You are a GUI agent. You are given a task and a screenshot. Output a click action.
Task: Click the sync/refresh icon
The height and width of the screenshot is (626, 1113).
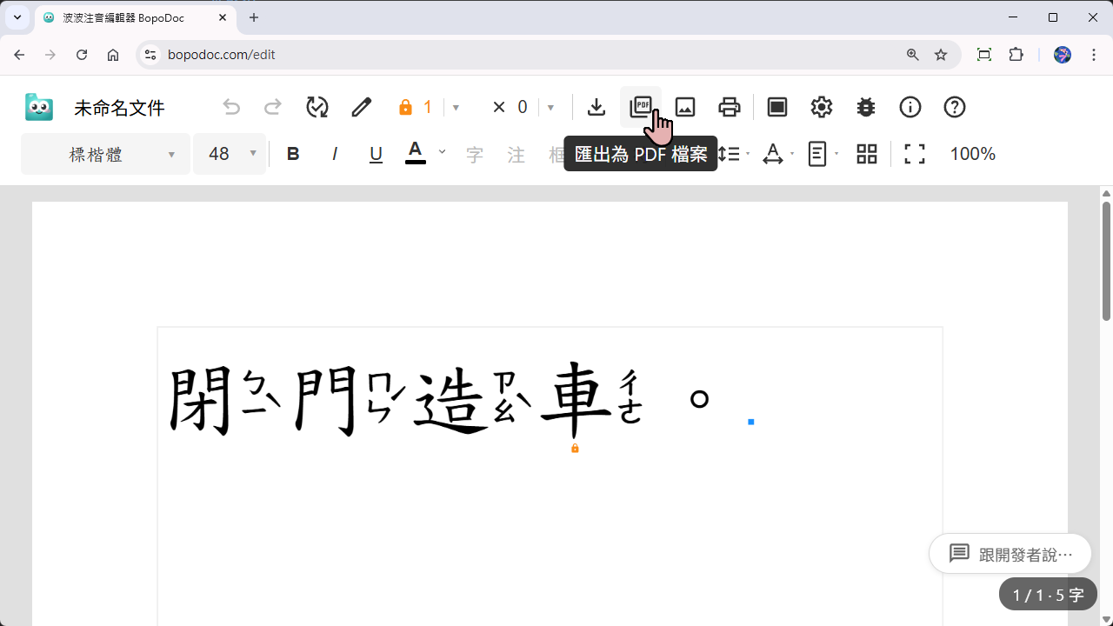[317, 106]
